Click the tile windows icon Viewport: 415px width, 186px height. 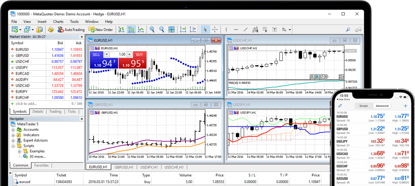[x=171, y=29]
